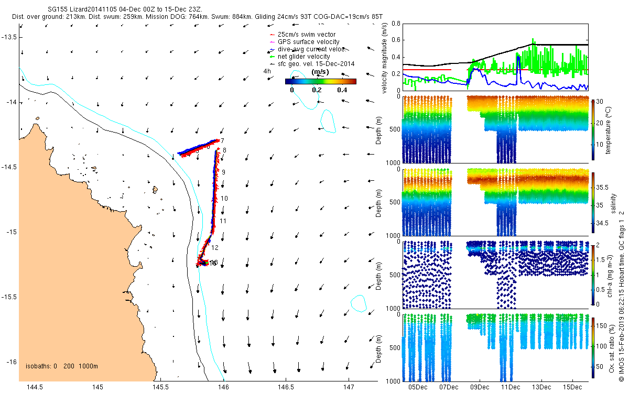629x393 pixels.
Task: Click the "15Dec" date tick label
Action: point(572,387)
